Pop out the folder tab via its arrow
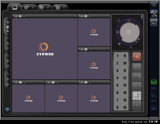 point(64,7)
